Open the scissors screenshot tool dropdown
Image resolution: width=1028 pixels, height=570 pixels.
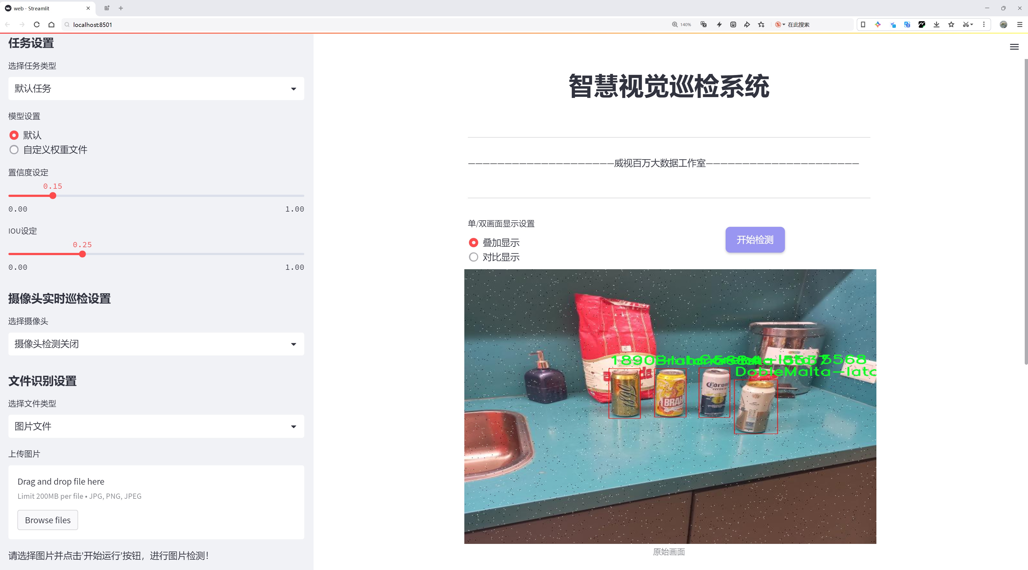pyautogui.click(x=968, y=25)
